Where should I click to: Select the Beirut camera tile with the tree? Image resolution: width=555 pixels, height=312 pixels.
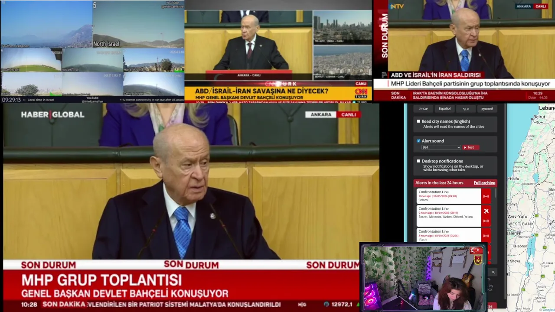point(31,84)
